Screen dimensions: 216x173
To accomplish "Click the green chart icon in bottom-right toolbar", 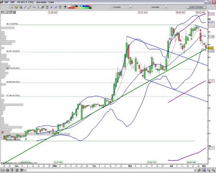I will pos(199,170).
